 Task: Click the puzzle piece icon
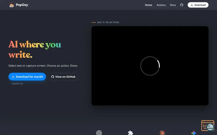(130, 133)
